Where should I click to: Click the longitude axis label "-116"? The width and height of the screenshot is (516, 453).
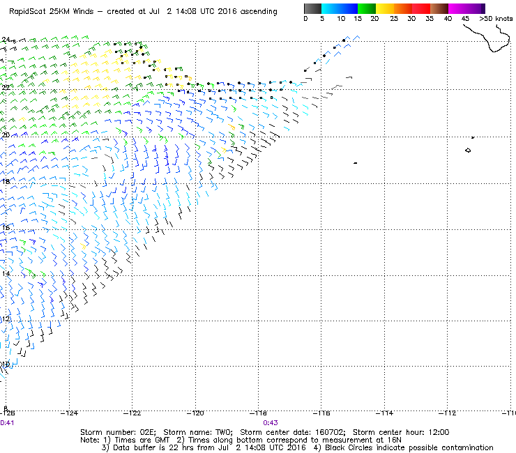(x=321, y=413)
